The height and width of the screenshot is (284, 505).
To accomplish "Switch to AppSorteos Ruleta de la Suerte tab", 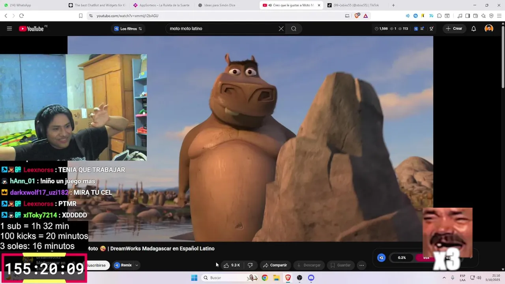I will (x=162, y=5).
